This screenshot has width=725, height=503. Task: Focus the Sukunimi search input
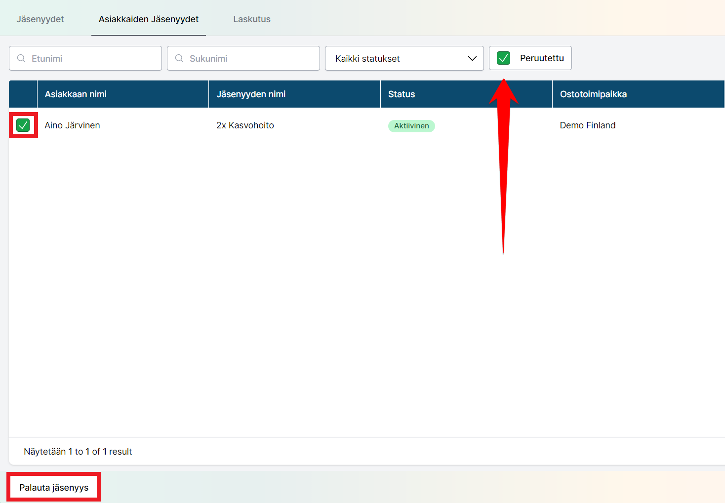point(252,58)
